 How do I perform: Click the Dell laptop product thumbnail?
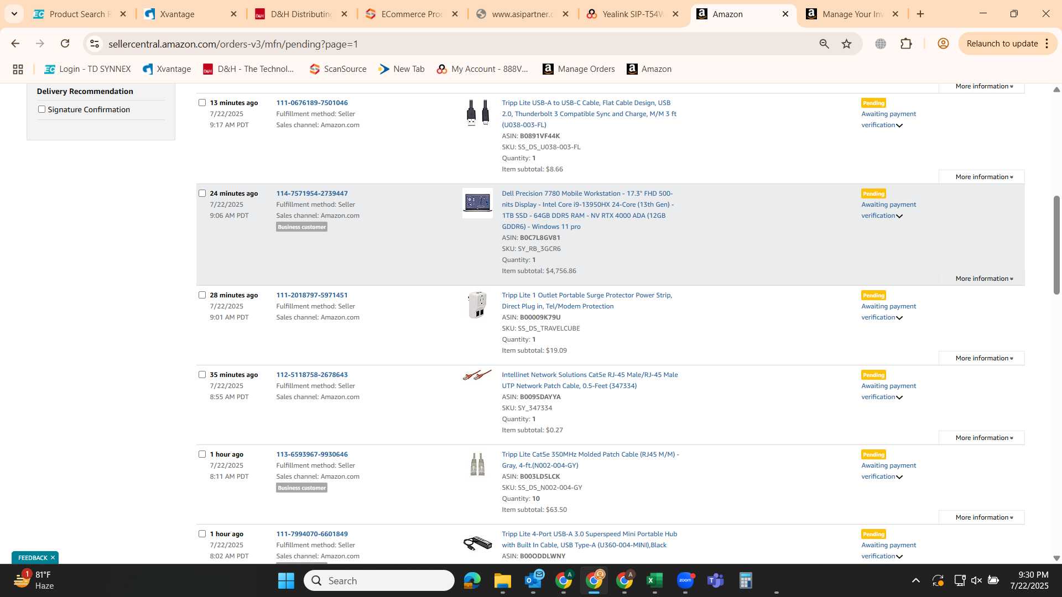477,203
